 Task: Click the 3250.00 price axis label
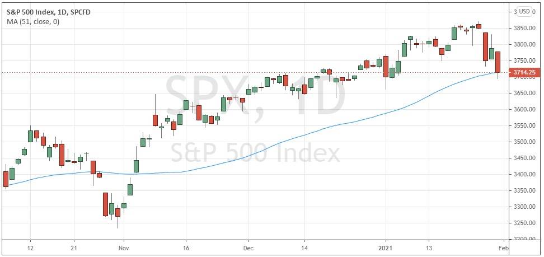coord(525,223)
